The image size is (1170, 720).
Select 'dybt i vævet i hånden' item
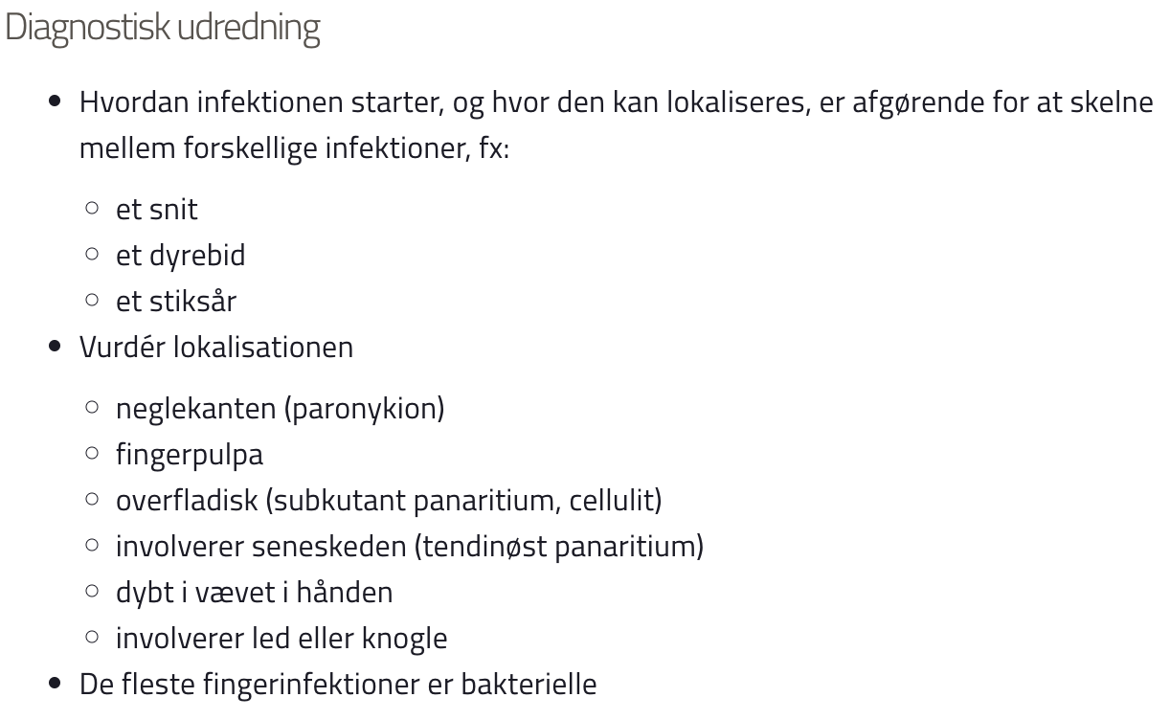tap(255, 592)
